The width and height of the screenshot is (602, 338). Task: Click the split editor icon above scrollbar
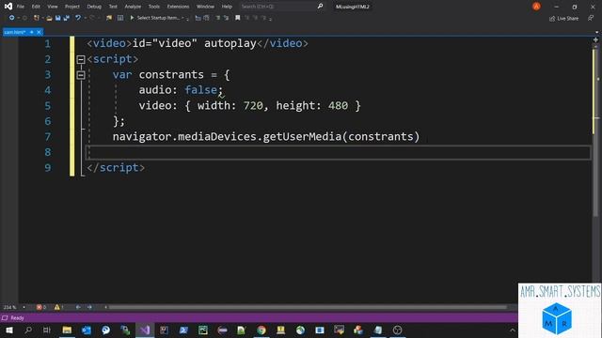[595, 39]
